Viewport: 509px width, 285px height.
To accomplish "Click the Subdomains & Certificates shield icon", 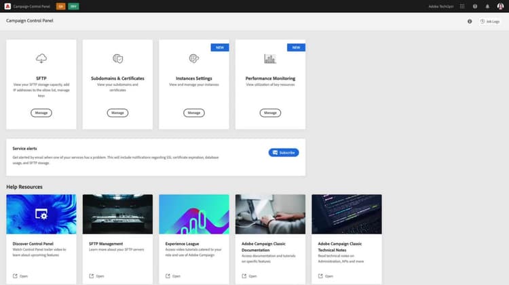I will click(x=117, y=59).
